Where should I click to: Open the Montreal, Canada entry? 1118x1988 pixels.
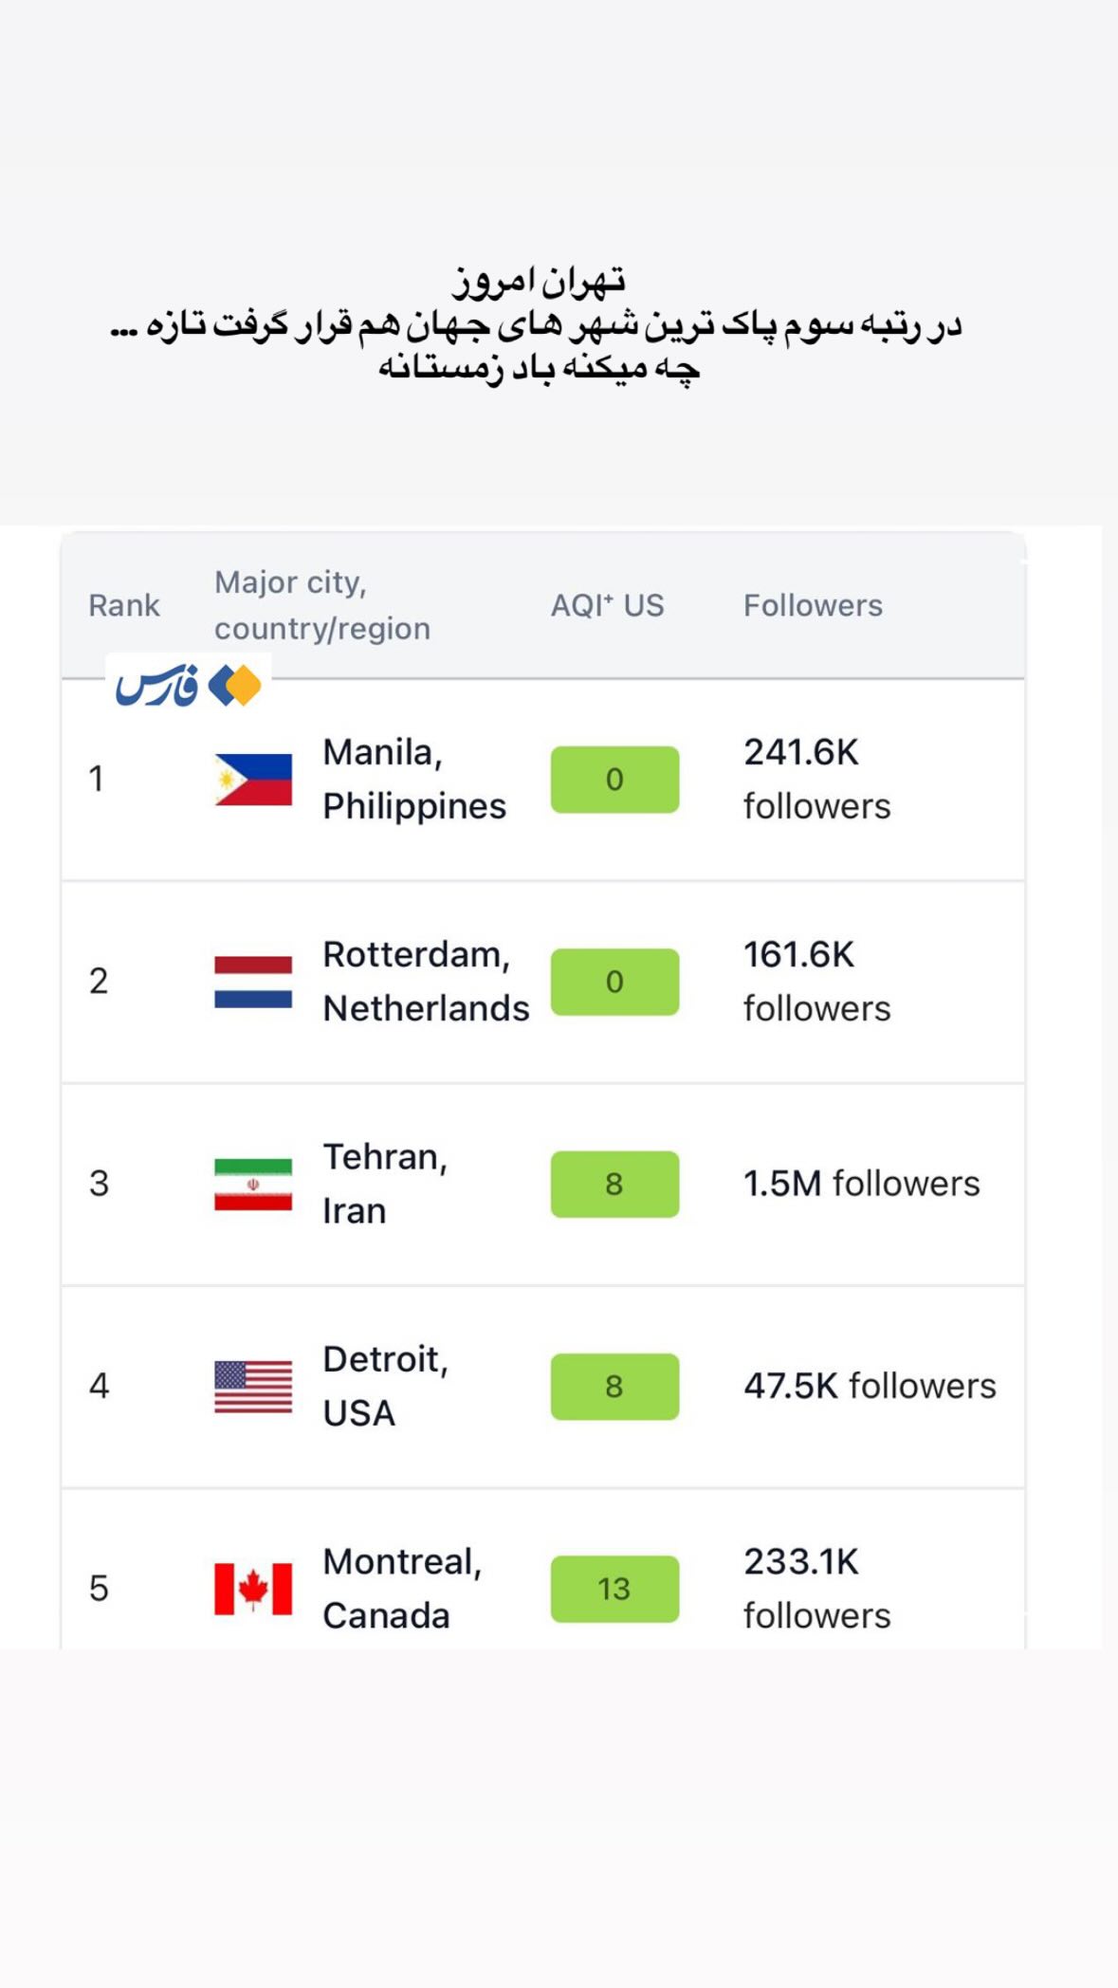click(402, 1588)
